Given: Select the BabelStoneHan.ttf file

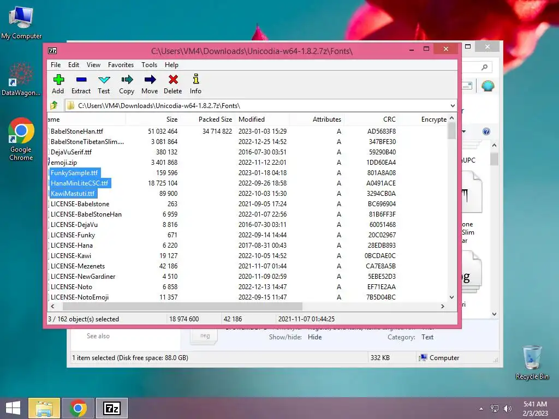Looking at the screenshot, I should [76, 131].
